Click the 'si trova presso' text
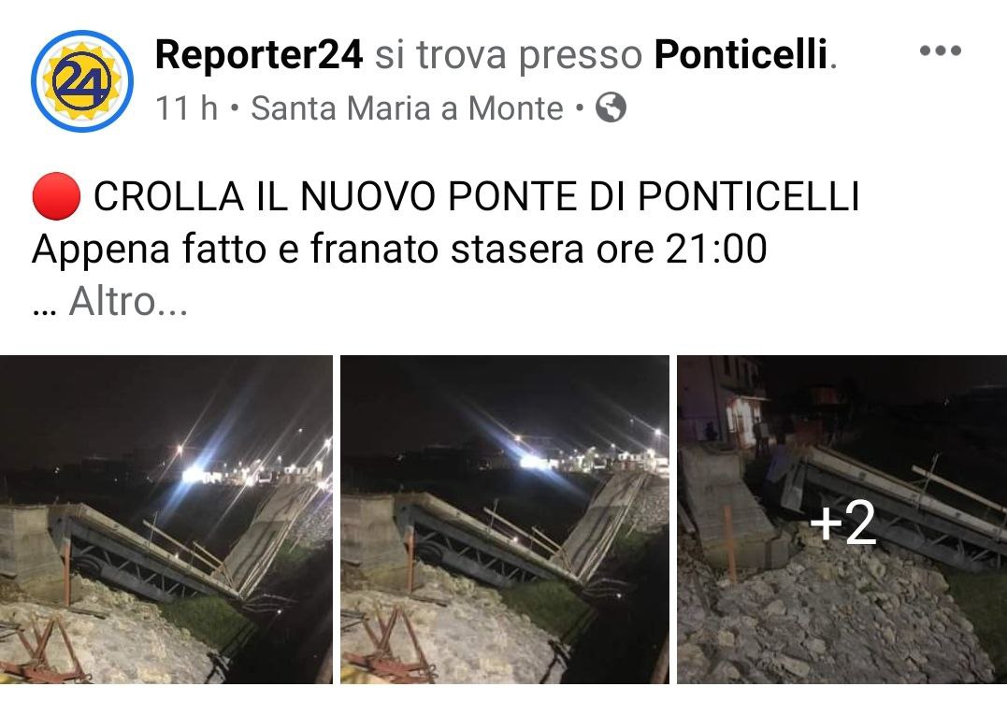1007x701 pixels. [509, 55]
